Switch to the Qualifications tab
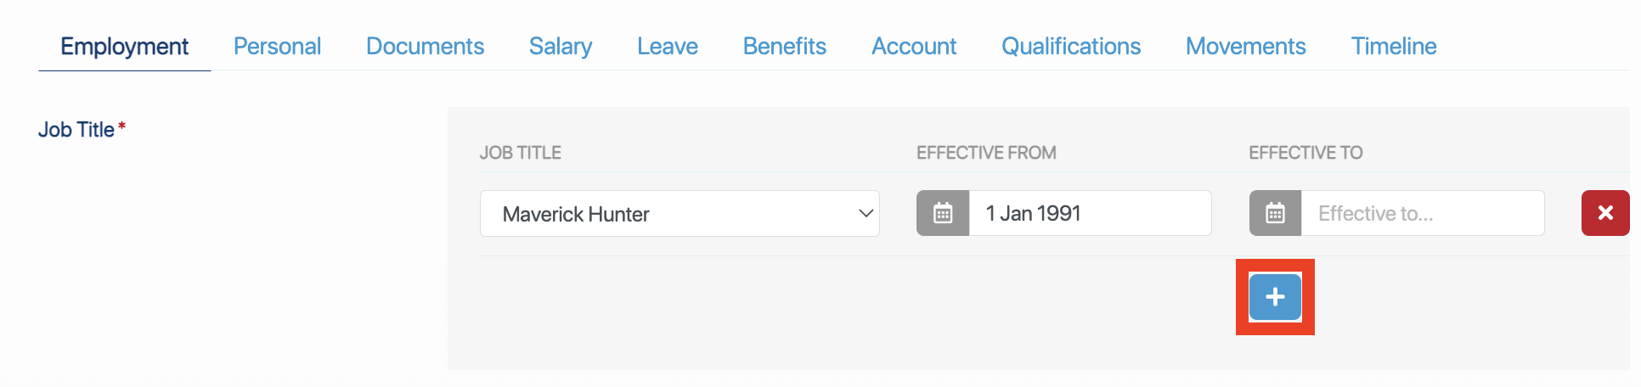Image resolution: width=1641 pixels, height=387 pixels. tap(1071, 46)
